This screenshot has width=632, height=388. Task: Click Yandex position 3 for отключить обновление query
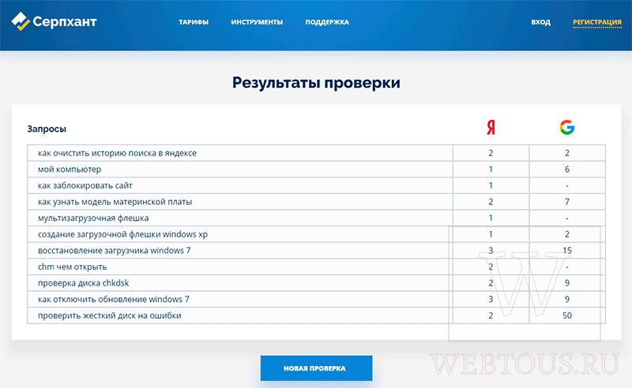(491, 299)
